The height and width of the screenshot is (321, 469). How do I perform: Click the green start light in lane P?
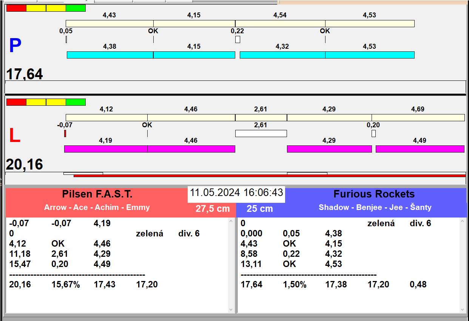click(x=76, y=8)
